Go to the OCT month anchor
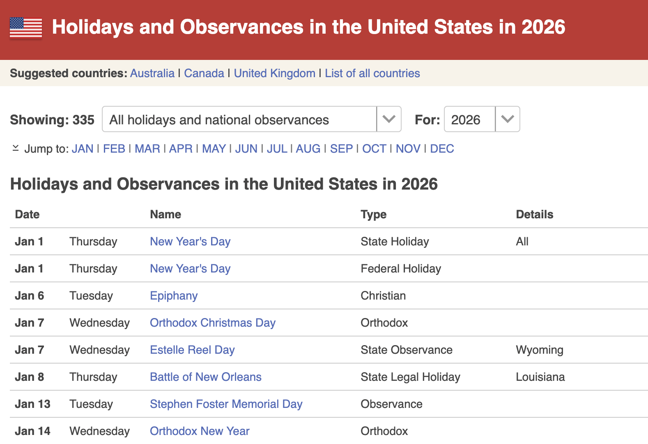 [374, 149]
